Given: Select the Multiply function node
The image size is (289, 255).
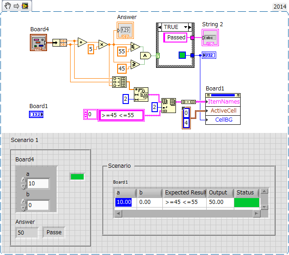Looking at the screenshot, I should click(x=104, y=45).
